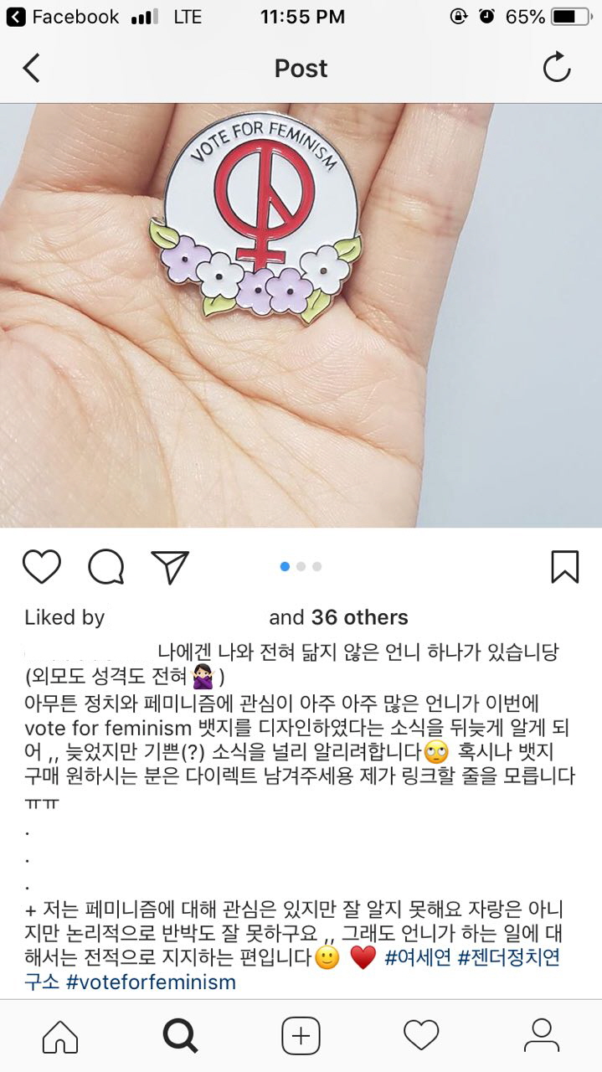Tap the 'Post' title in the header
This screenshot has width=602, height=1072.
click(x=301, y=69)
